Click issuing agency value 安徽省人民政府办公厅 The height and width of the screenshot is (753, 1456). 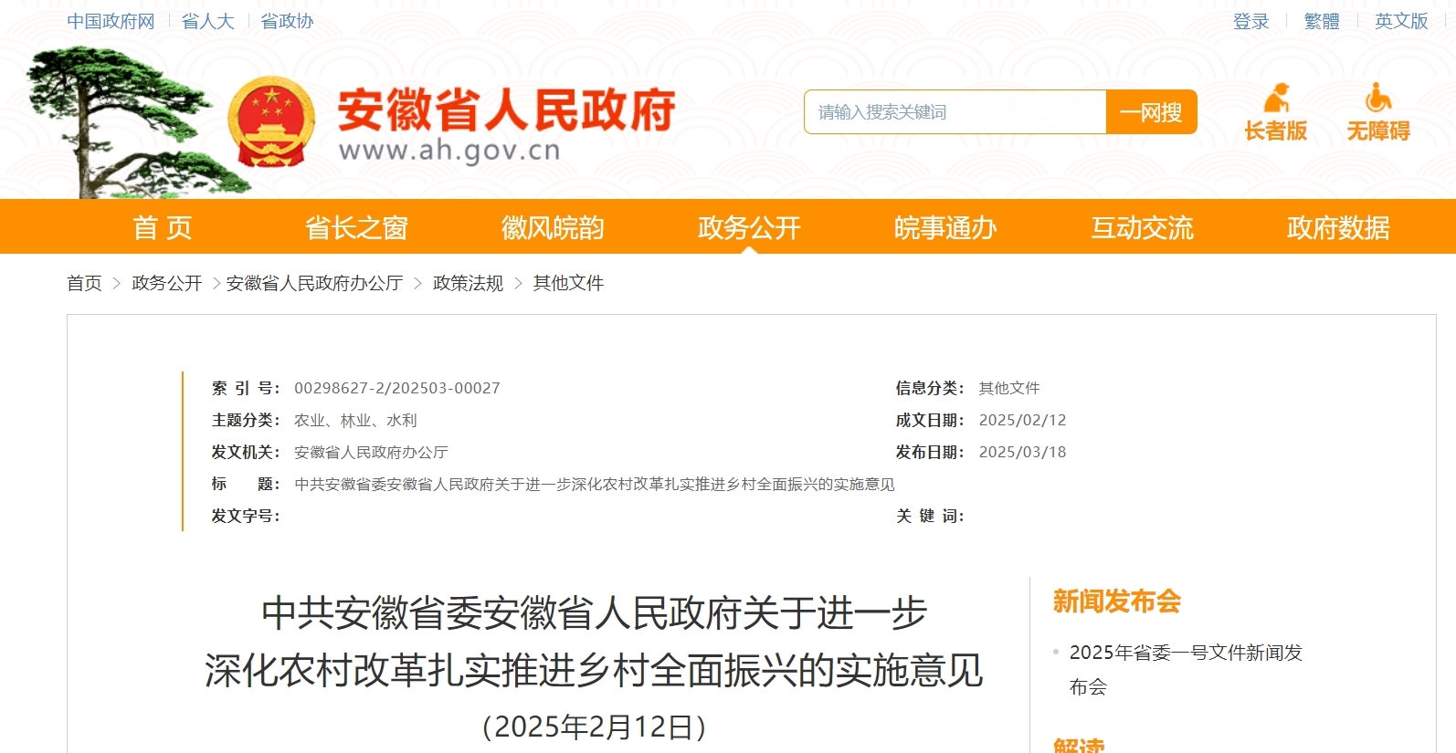(x=371, y=452)
